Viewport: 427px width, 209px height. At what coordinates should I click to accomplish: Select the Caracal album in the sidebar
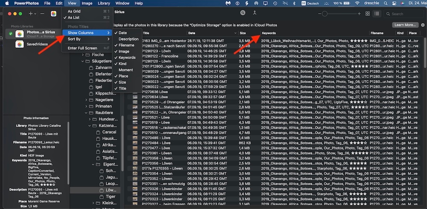click(x=109, y=132)
